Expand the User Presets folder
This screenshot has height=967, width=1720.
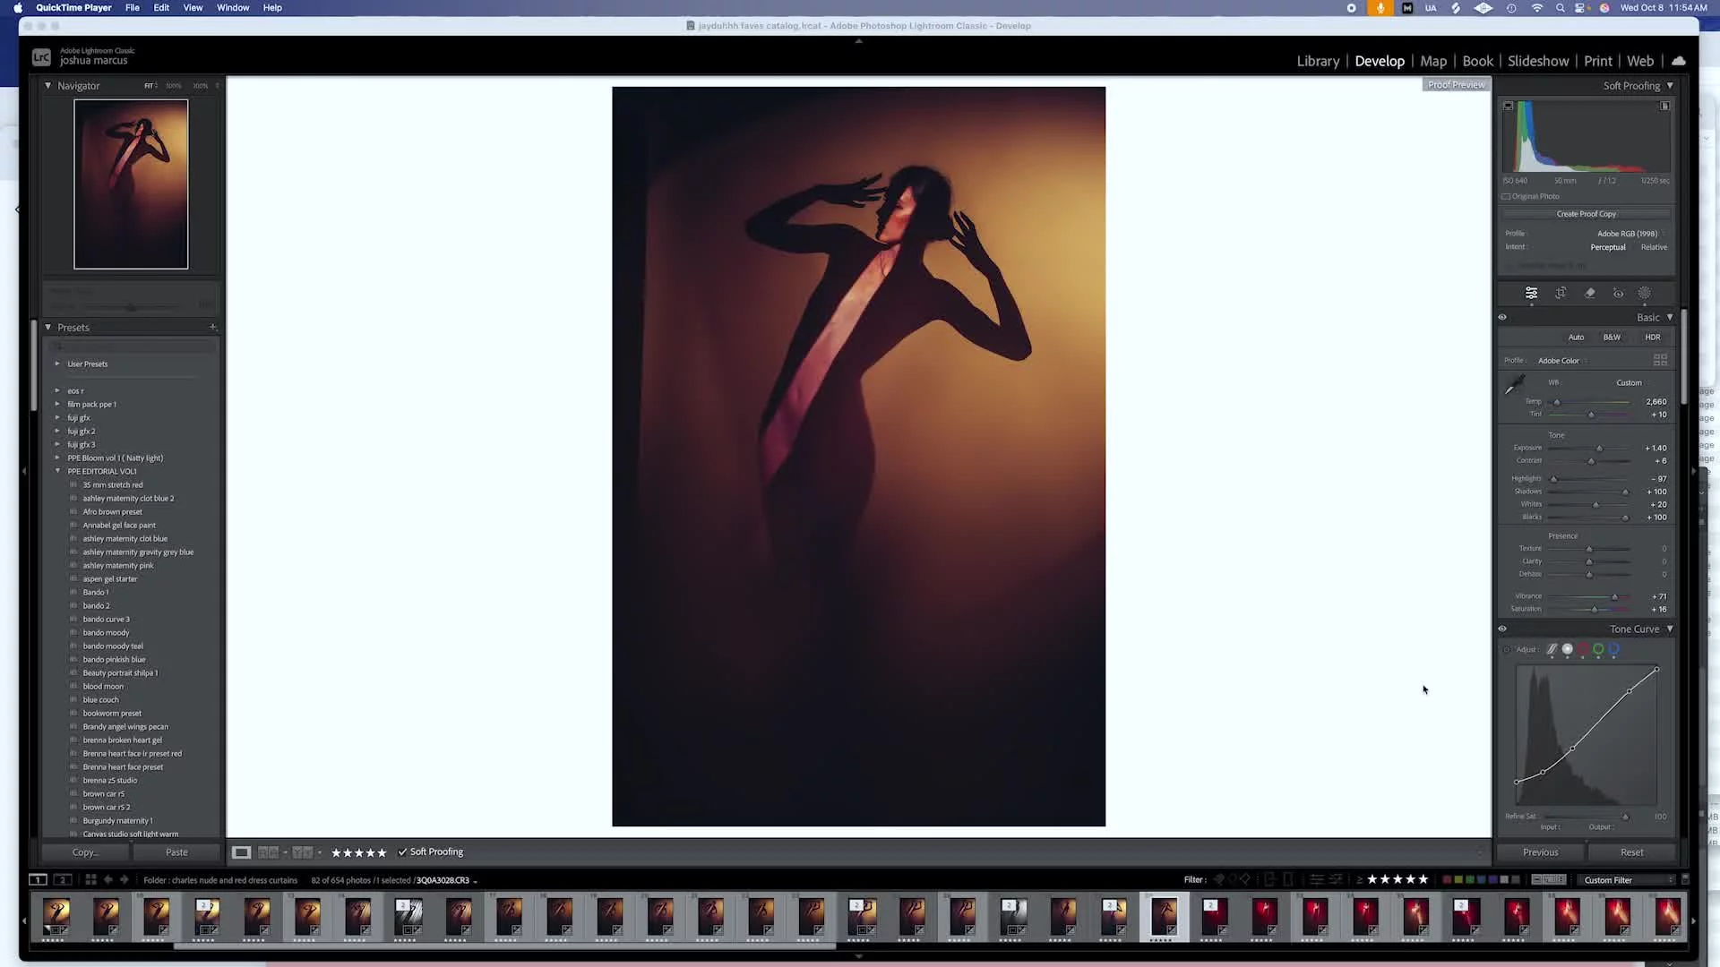(57, 364)
